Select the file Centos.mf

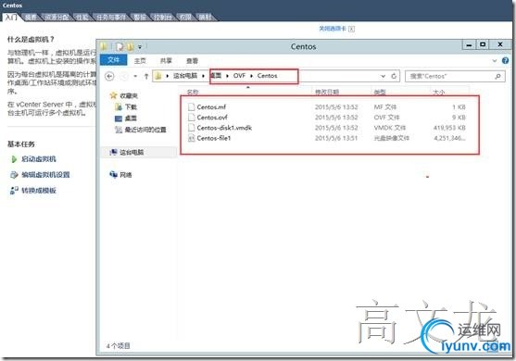(211, 106)
